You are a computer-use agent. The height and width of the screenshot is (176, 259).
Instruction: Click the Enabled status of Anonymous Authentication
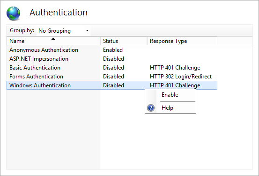113,50
